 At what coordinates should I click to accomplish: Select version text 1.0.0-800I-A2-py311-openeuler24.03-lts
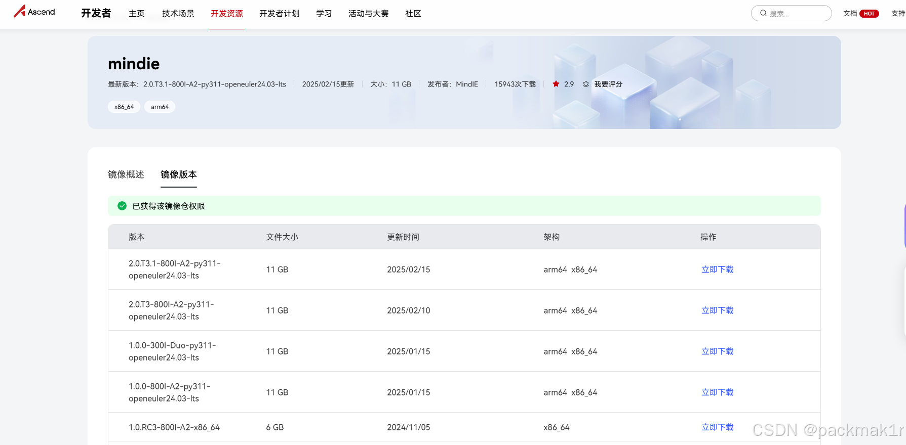(170, 392)
